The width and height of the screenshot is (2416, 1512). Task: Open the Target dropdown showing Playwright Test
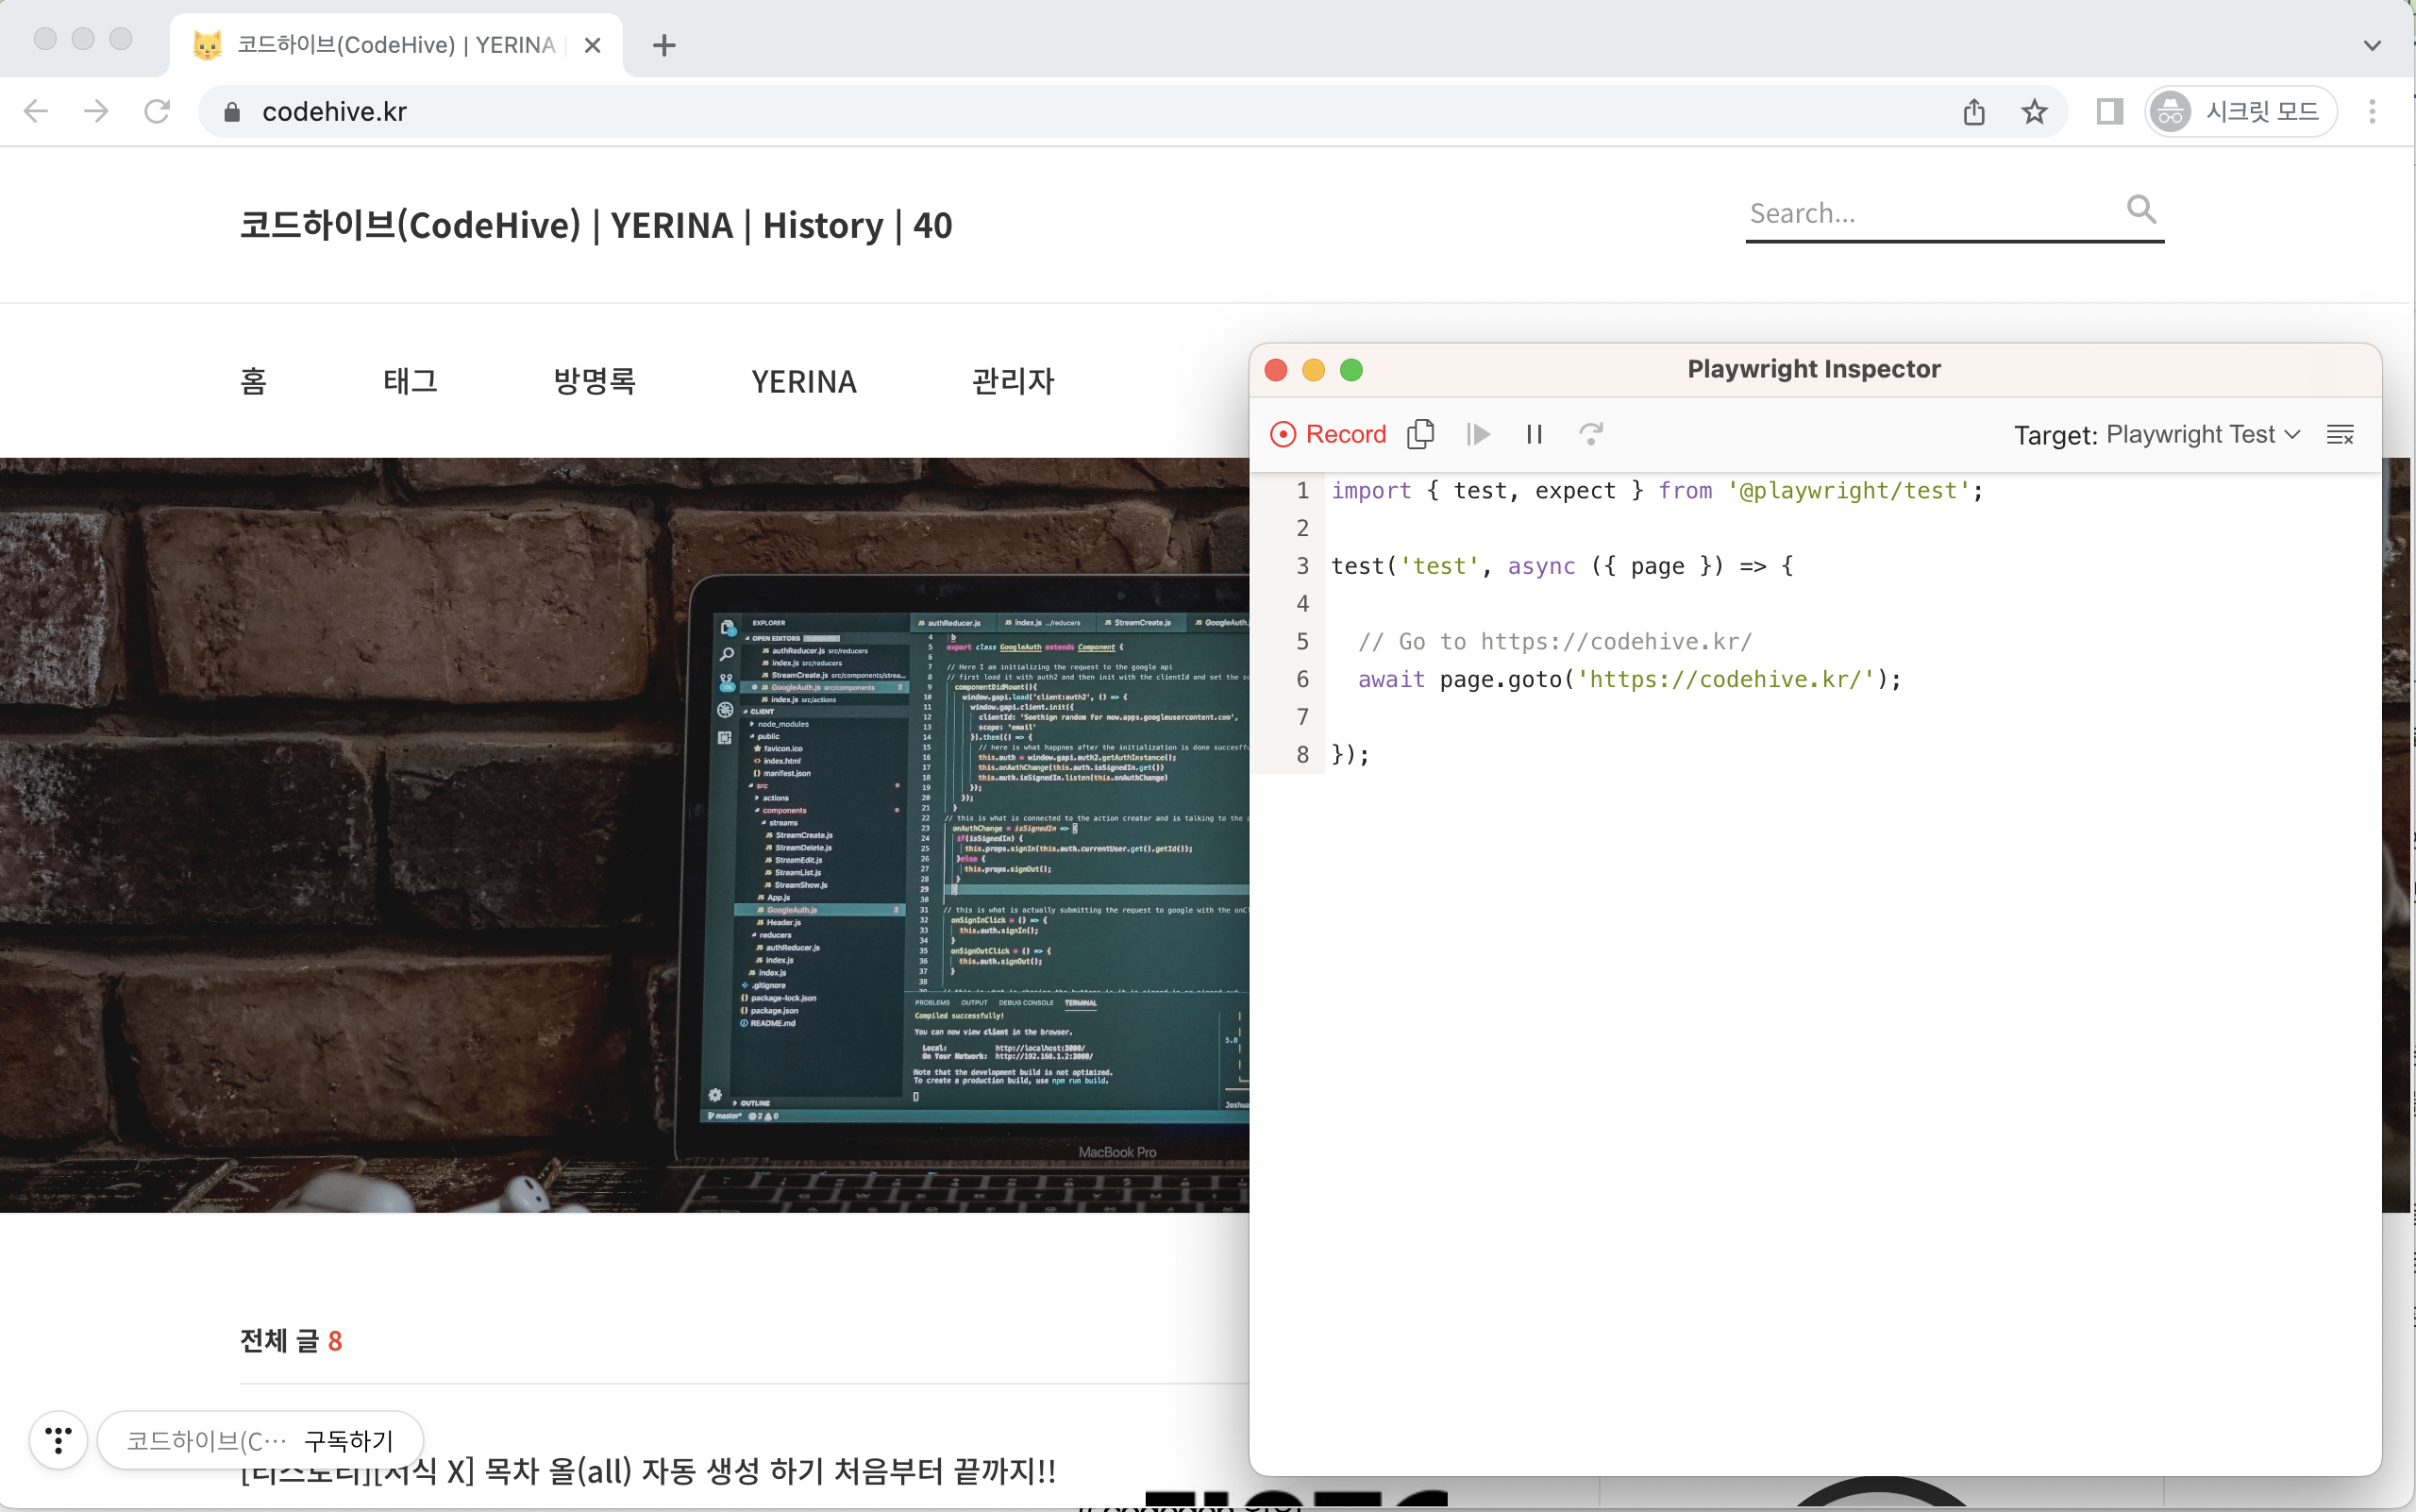coord(2200,434)
